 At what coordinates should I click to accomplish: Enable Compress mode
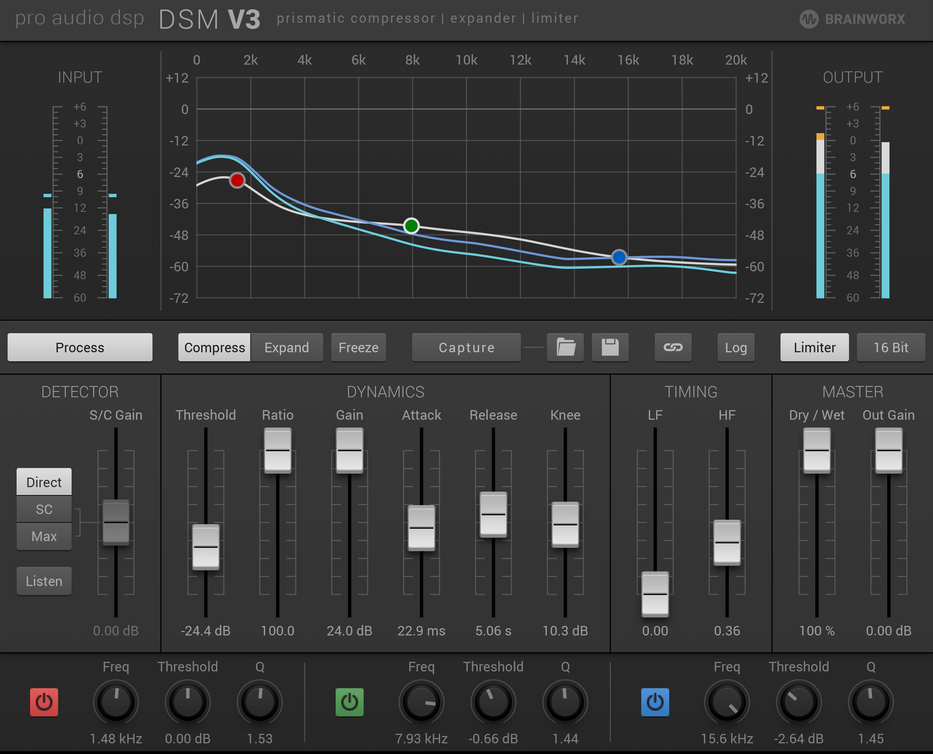click(x=215, y=347)
